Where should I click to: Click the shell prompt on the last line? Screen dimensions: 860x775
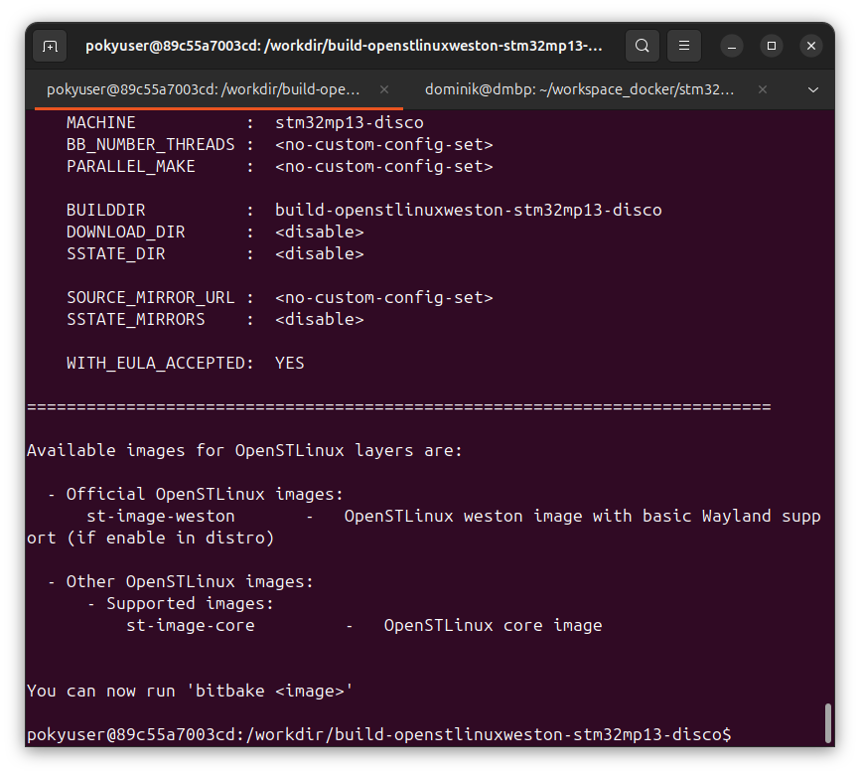coord(379,735)
